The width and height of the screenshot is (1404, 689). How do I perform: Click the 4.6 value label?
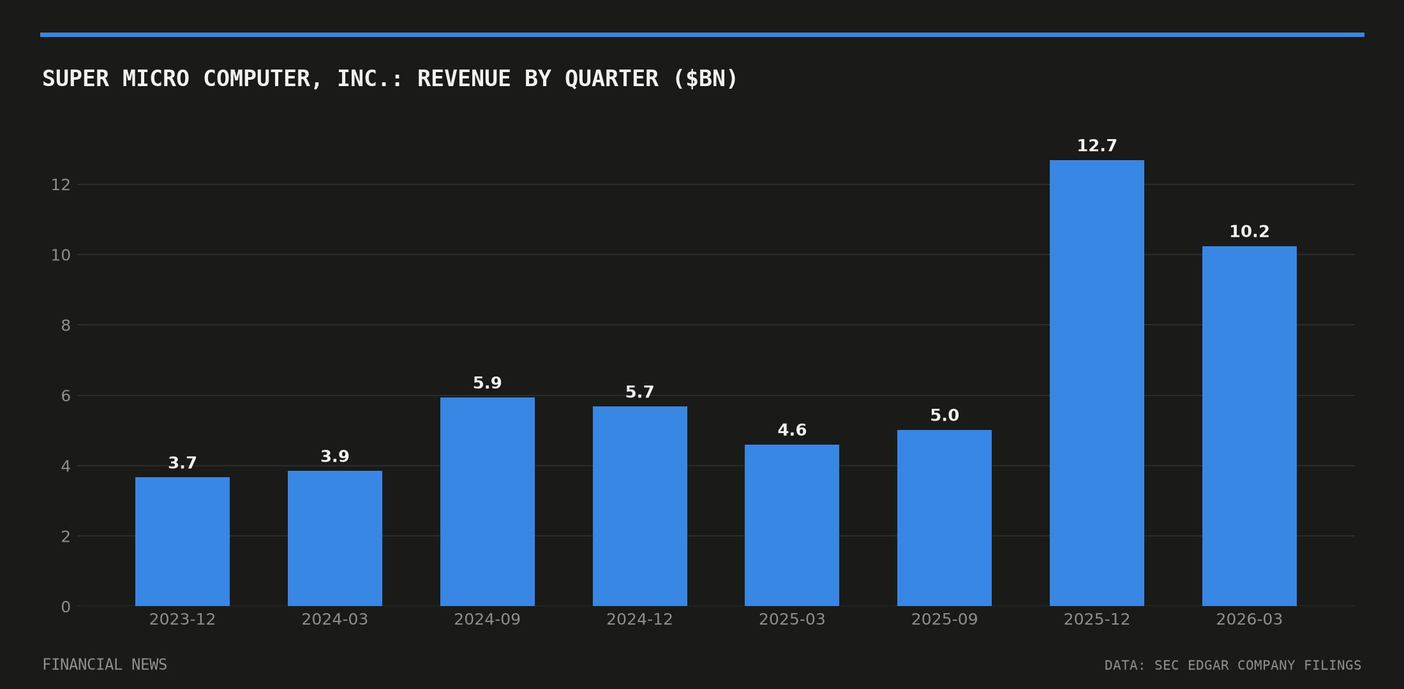pos(792,431)
